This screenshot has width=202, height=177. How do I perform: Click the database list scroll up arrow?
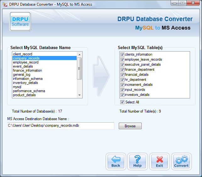coord(79,54)
